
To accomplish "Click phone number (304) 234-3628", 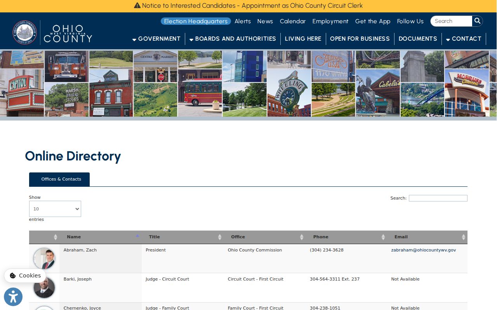I will click(x=327, y=250).
